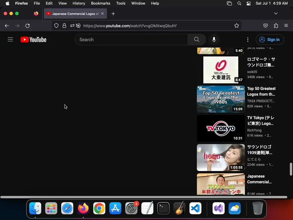Open the Edit menu
The height and width of the screenshot is (220, 293).
coord(49,3)
